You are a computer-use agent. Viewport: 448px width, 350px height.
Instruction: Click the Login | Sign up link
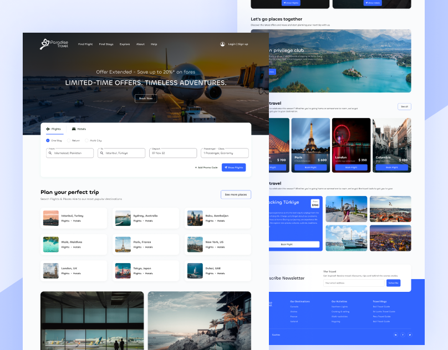pyautogui.click(x=238, y=44)
